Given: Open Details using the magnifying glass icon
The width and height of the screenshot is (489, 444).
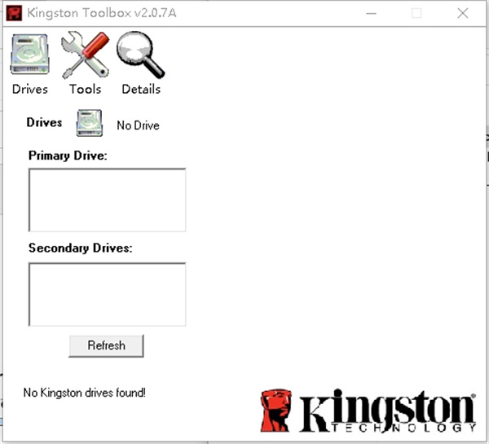Looking at the screenshot, I should pyautogui.click(x=140, y=55).
